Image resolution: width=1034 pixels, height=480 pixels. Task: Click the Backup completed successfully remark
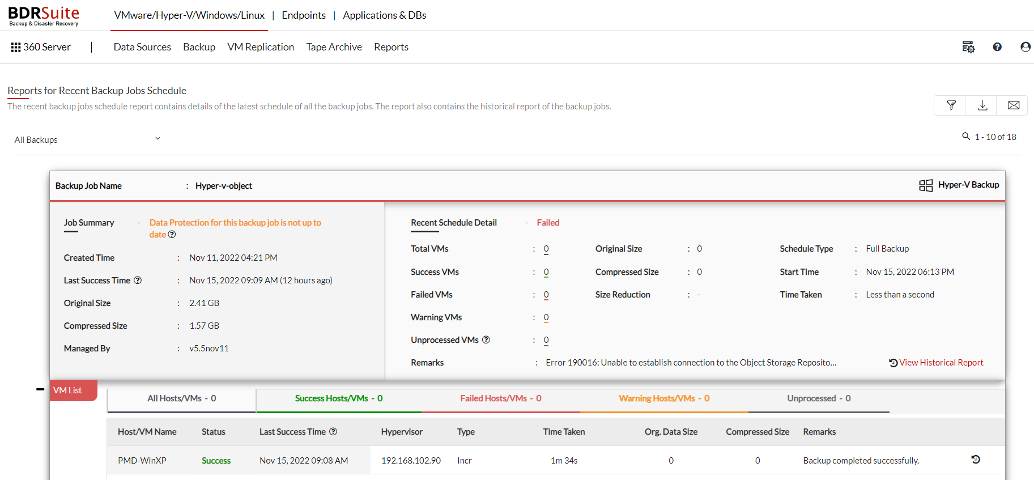click(x=861, y=461)
